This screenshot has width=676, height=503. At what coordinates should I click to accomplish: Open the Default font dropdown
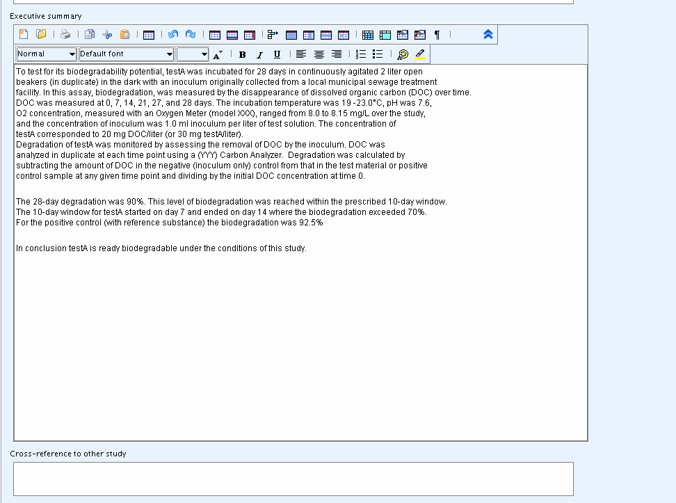127,54
